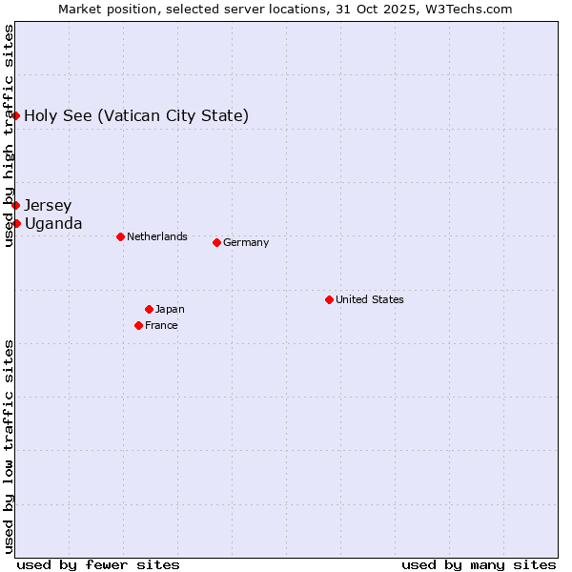Click the Holy See (Vatican City State) label
This screenshot has height=572, width=572.
click(136, 116)
